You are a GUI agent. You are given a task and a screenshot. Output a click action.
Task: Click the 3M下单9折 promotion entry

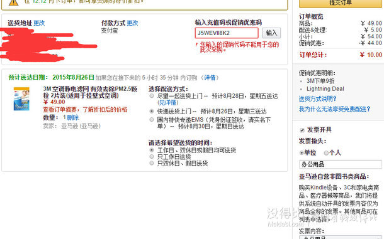[x=320, y=81]
